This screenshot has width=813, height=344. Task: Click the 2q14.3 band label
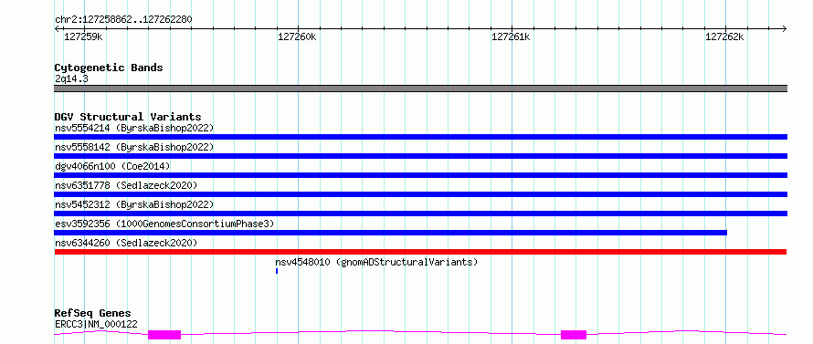[x=71, y=78]
